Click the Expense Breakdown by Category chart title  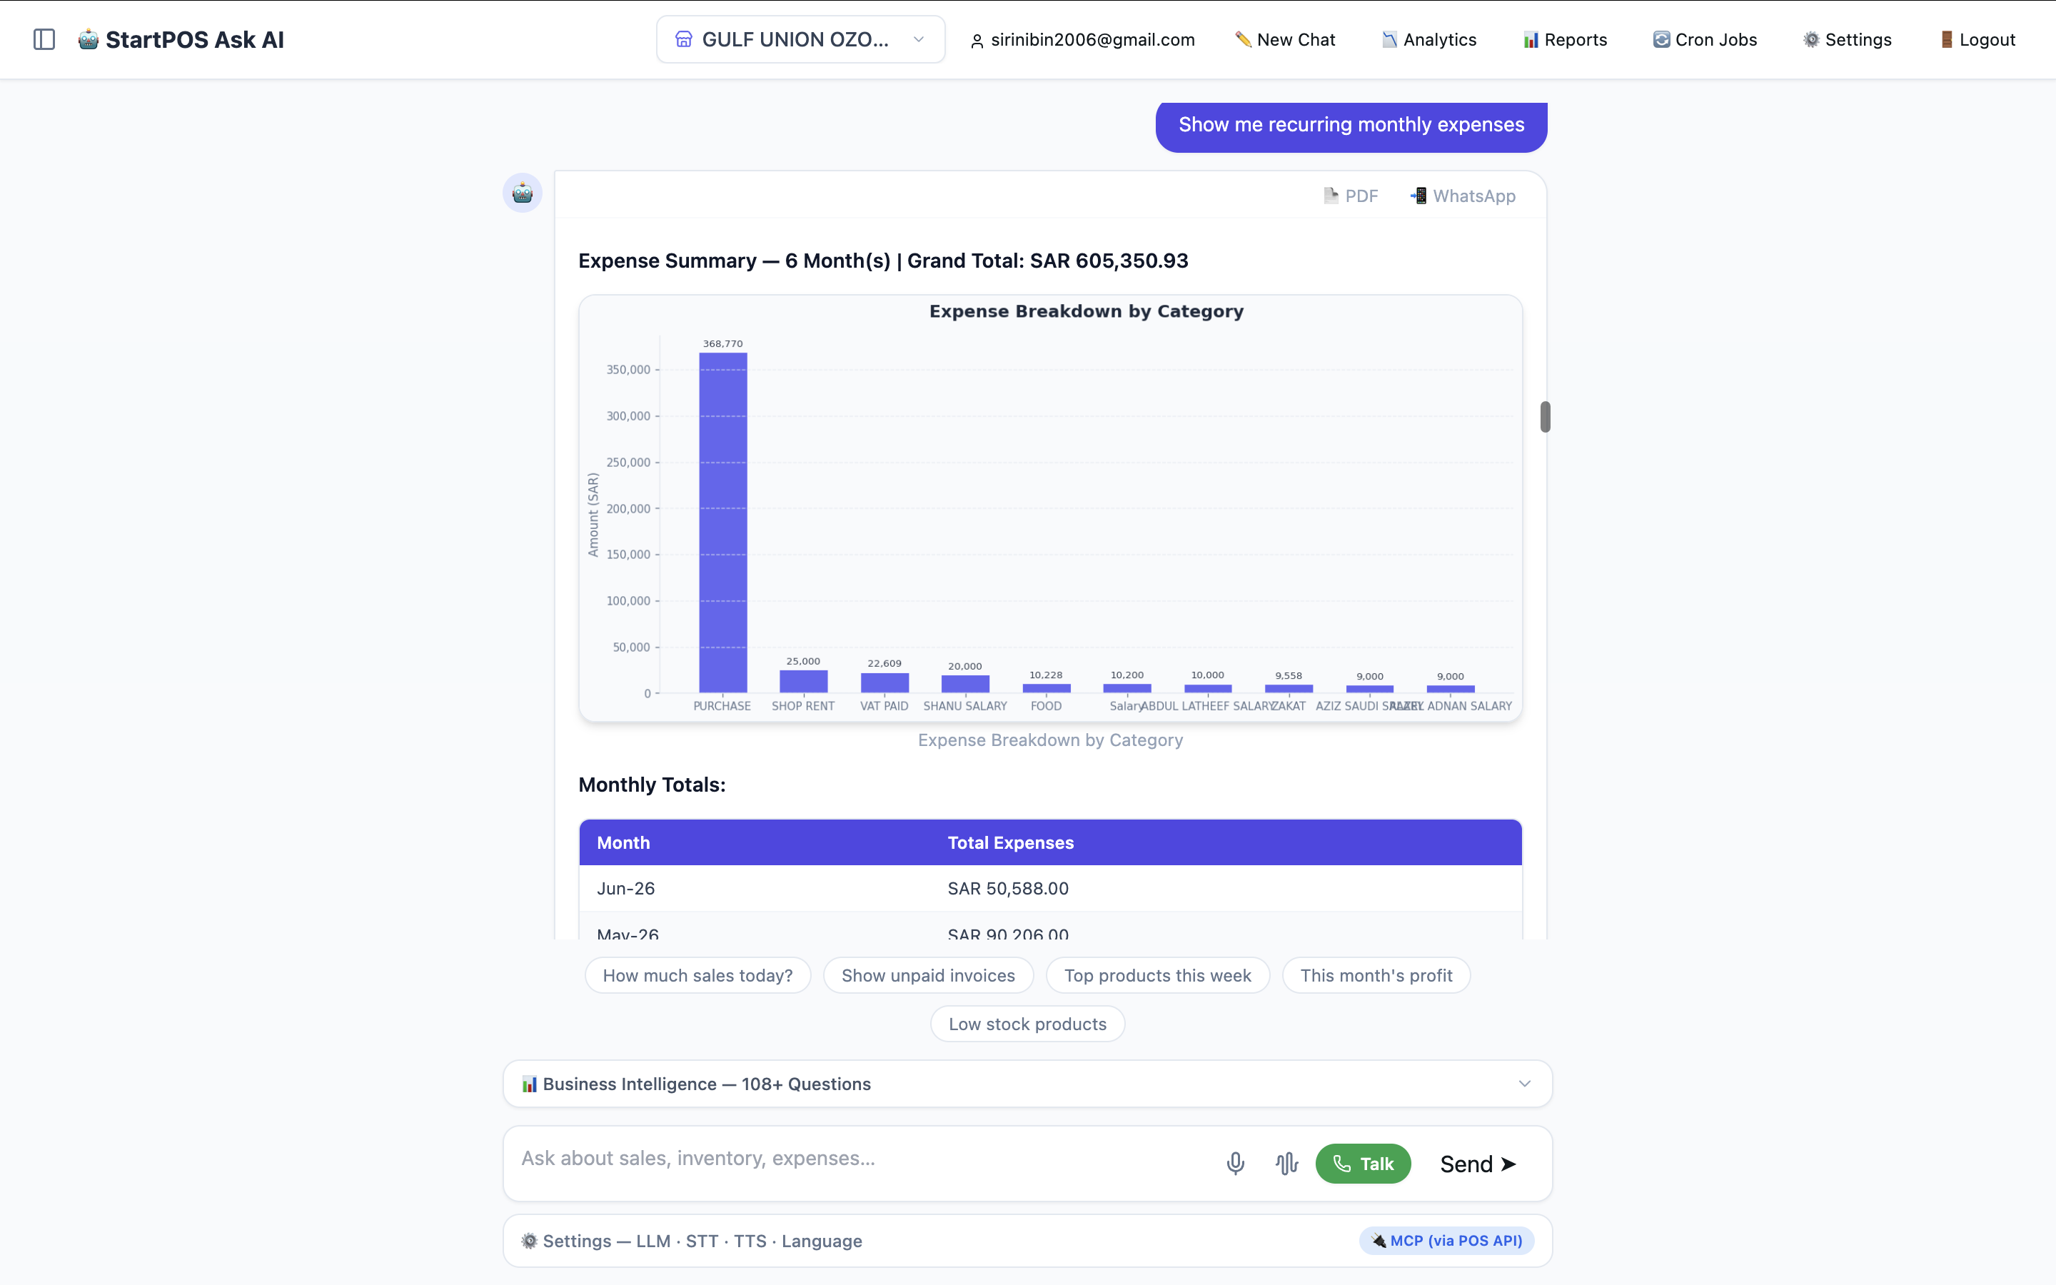1086,311
